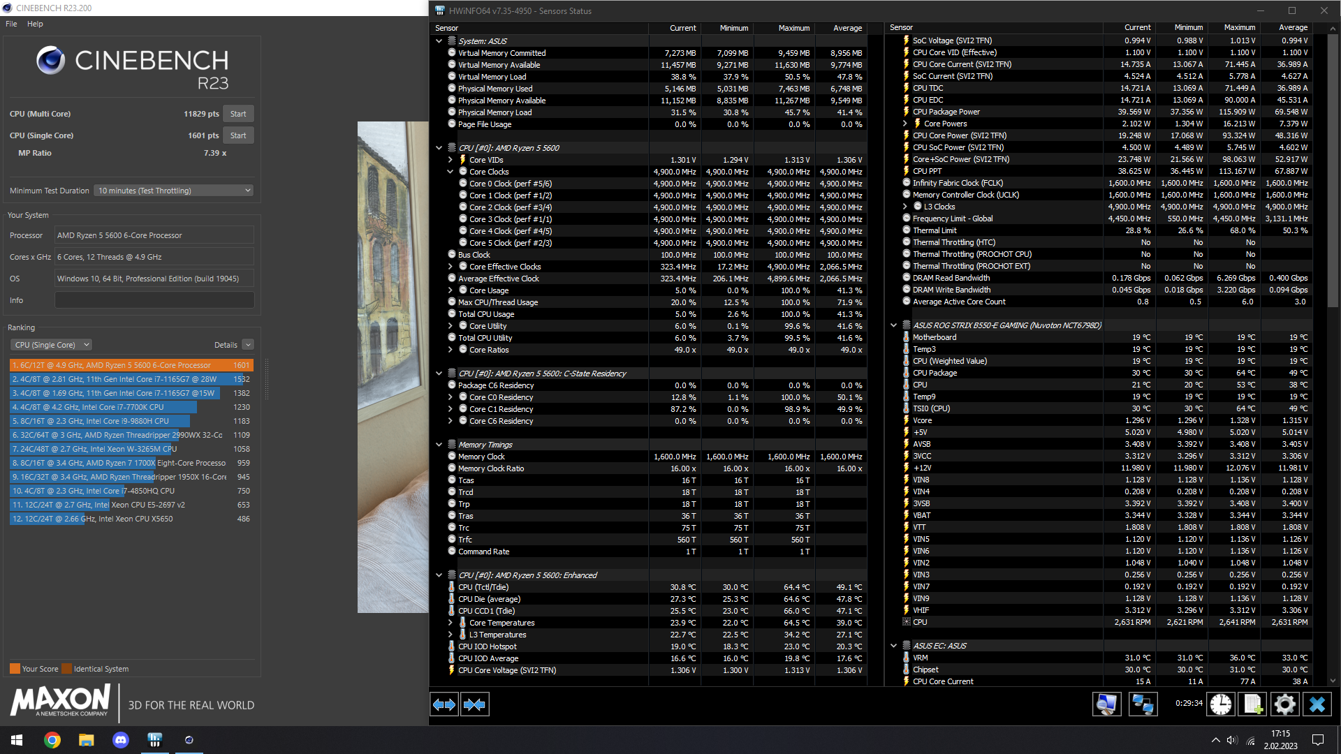The height and width of the screenshot is (754, 1341).
Task: Expand Core Effective Clocks
Action: click(450, 267)
